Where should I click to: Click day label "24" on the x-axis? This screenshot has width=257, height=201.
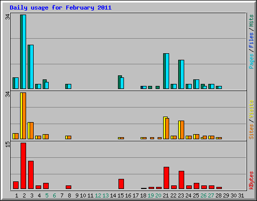(x=188, y=195)
